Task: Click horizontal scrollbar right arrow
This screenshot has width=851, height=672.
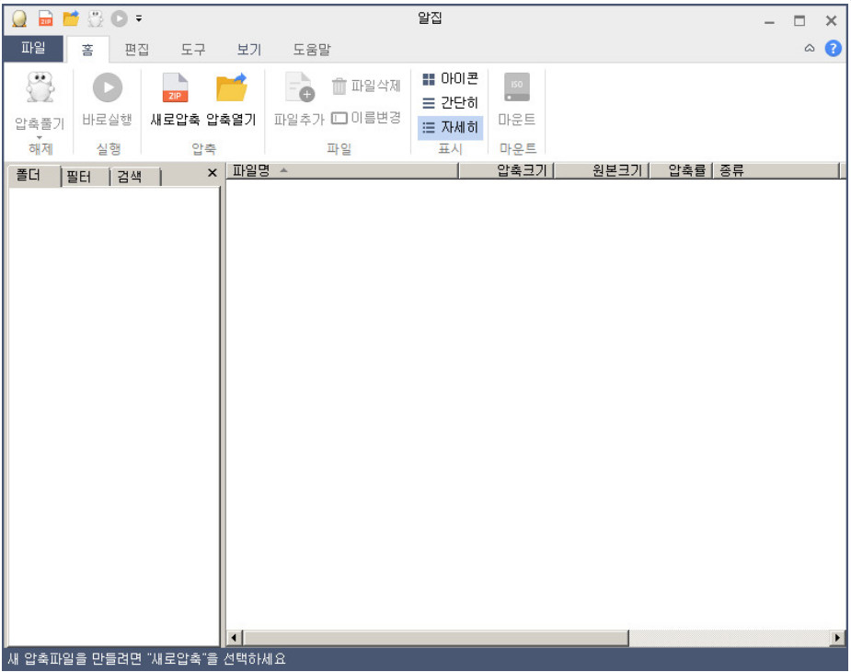Action: [x=838, y=638]
